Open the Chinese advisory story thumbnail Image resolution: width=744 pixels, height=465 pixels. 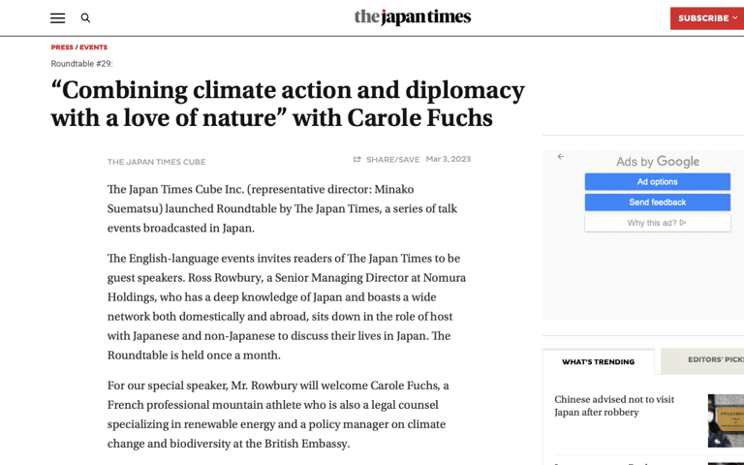pos(726,420)
